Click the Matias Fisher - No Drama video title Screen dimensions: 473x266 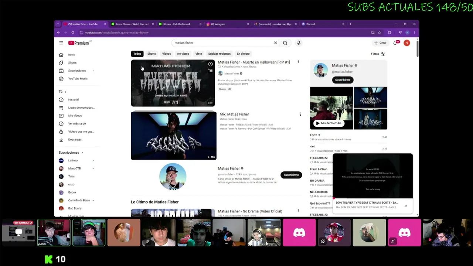250,211
